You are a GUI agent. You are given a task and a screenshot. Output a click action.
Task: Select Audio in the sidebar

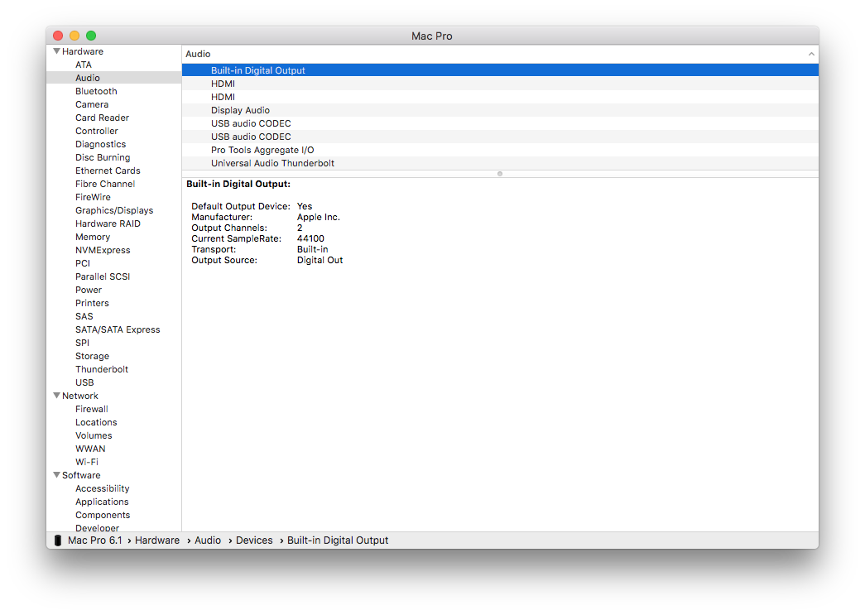click(88, 78)
